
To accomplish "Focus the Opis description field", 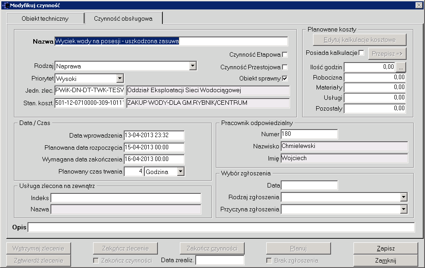I will (x=221, y=227).
